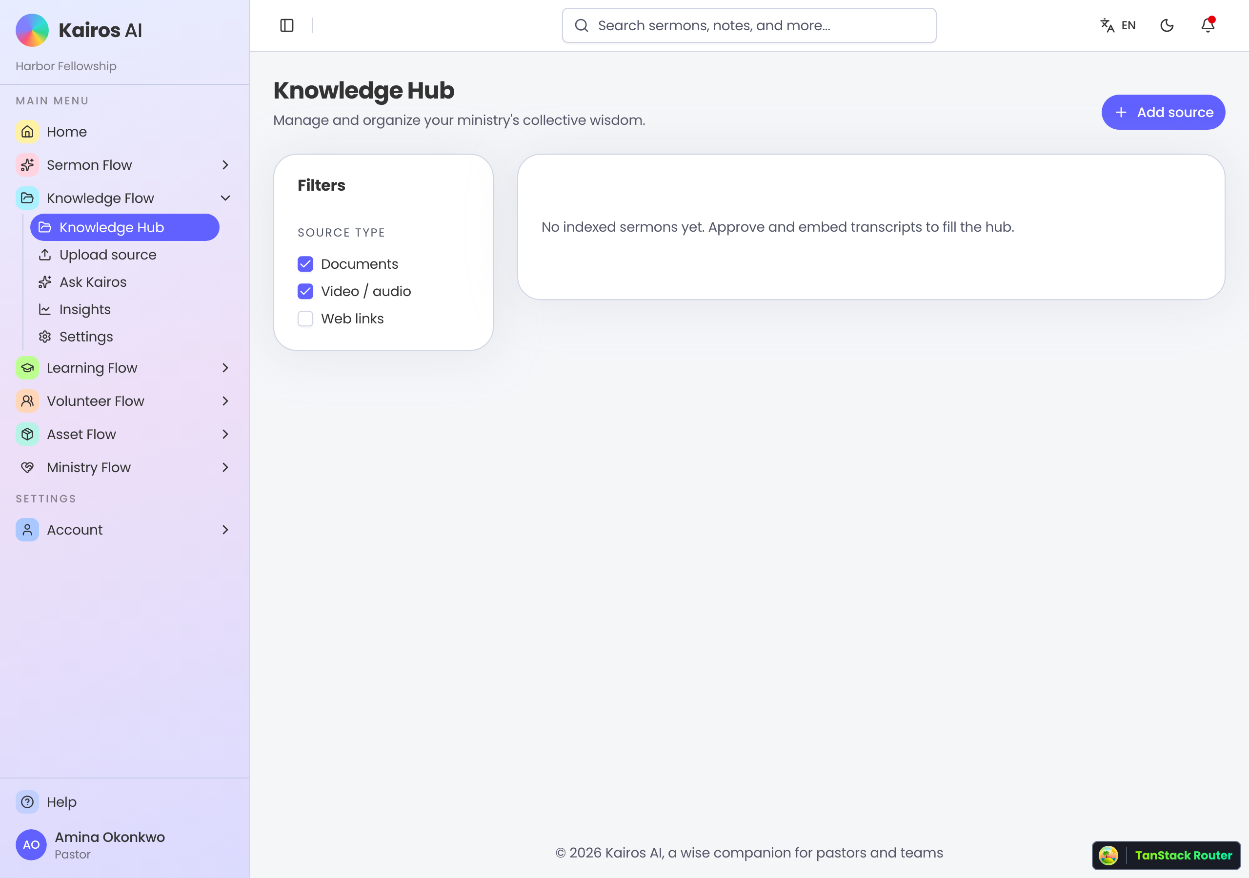
Task: Open the language translate EN selector
Action: [1118, 25]
